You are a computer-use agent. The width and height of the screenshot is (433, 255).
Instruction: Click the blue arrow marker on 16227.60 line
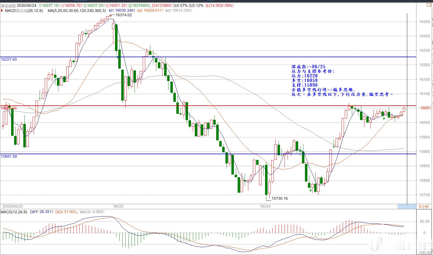118,57
